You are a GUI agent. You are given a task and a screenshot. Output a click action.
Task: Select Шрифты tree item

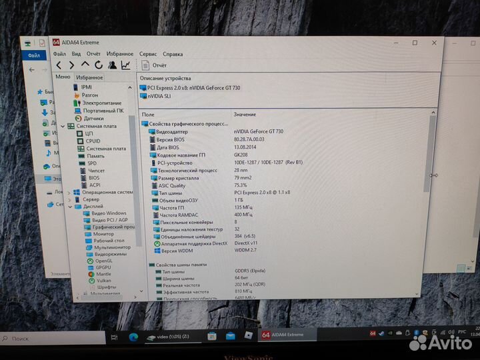103,287
